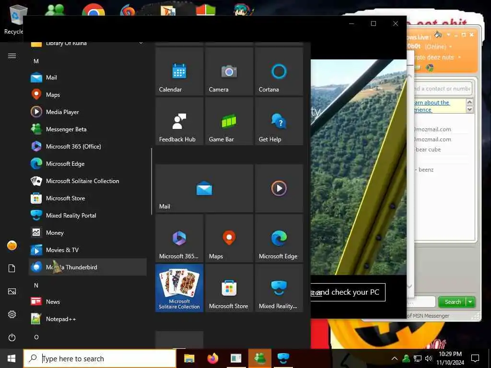Open Pictures from Start sidebar

click(x=12, y=292)
